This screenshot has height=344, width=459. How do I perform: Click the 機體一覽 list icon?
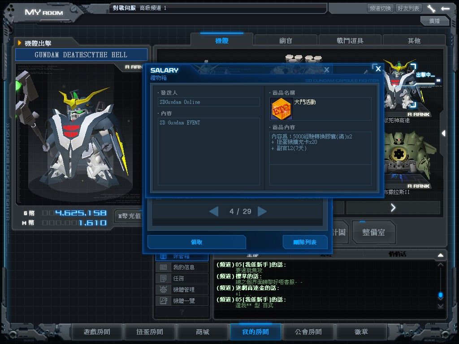[163, 301]
